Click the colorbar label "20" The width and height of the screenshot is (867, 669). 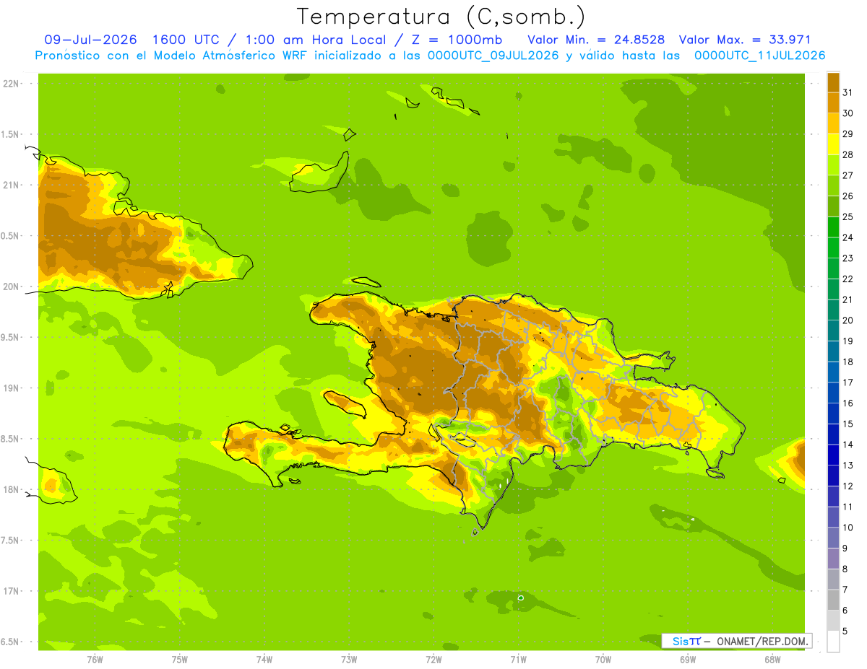pos(847,320)
